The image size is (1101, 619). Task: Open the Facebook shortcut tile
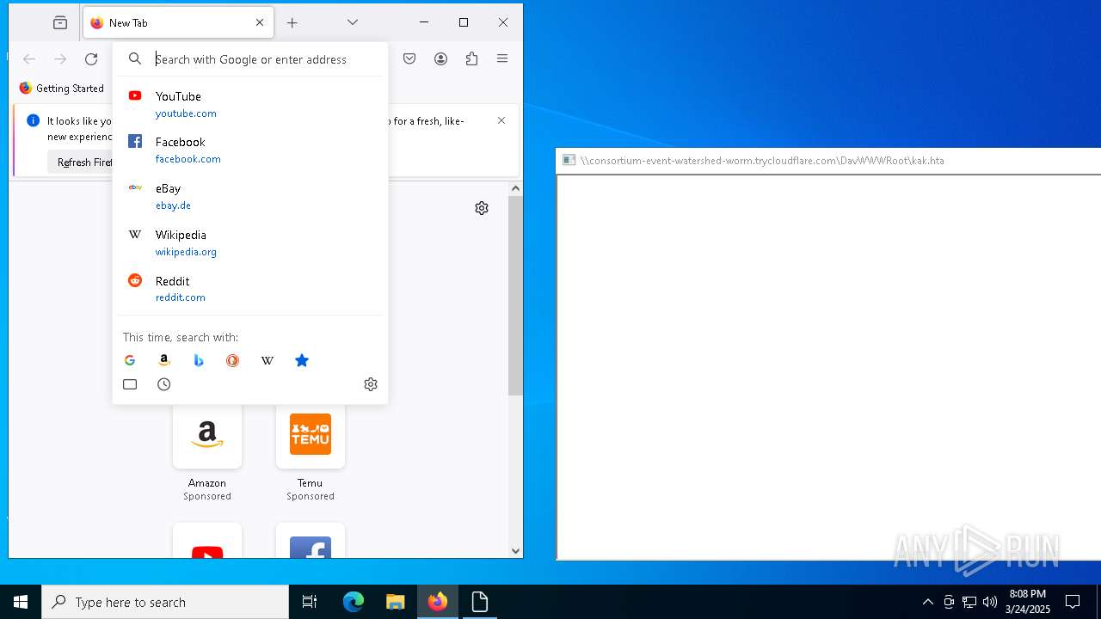tap(311, 541)
